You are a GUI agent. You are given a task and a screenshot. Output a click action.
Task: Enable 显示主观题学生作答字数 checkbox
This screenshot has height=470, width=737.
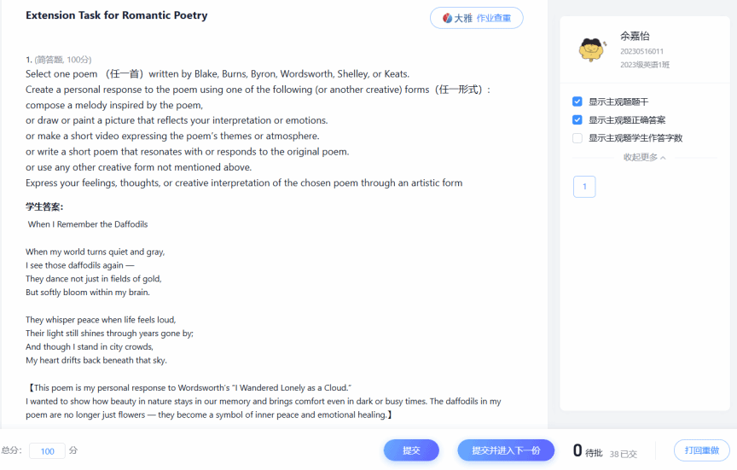577,138
